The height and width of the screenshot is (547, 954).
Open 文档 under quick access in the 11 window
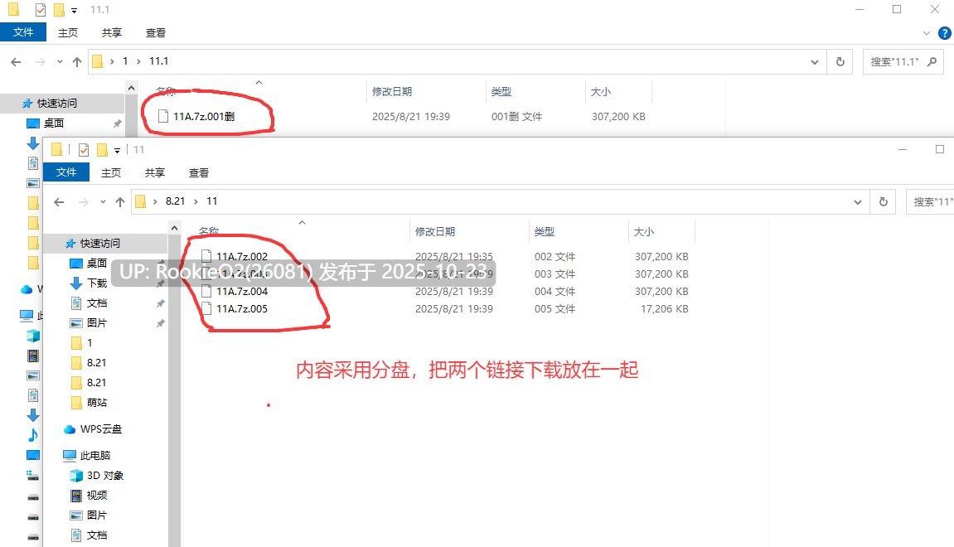[x=97, y=303]
